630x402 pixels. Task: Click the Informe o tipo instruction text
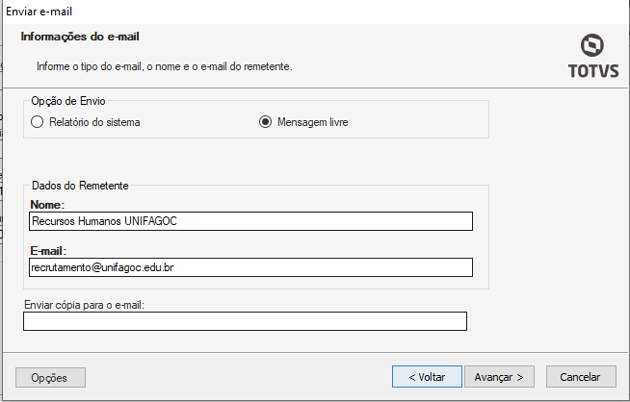[x=164, y=66]
